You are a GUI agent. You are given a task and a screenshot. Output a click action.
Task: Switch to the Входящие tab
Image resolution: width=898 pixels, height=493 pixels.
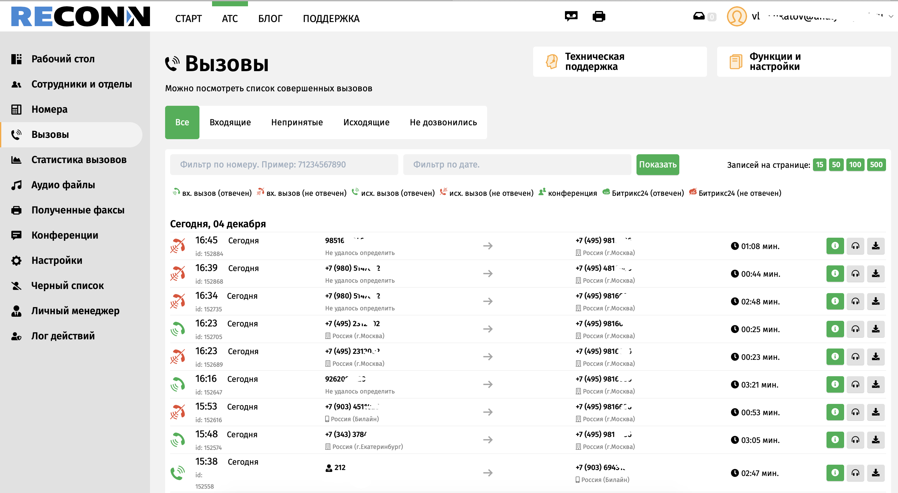[x=230, y=122]
